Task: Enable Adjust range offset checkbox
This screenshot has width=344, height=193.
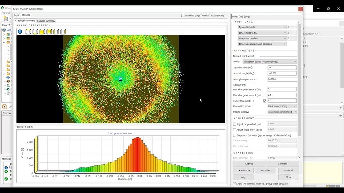Action: 234,124
